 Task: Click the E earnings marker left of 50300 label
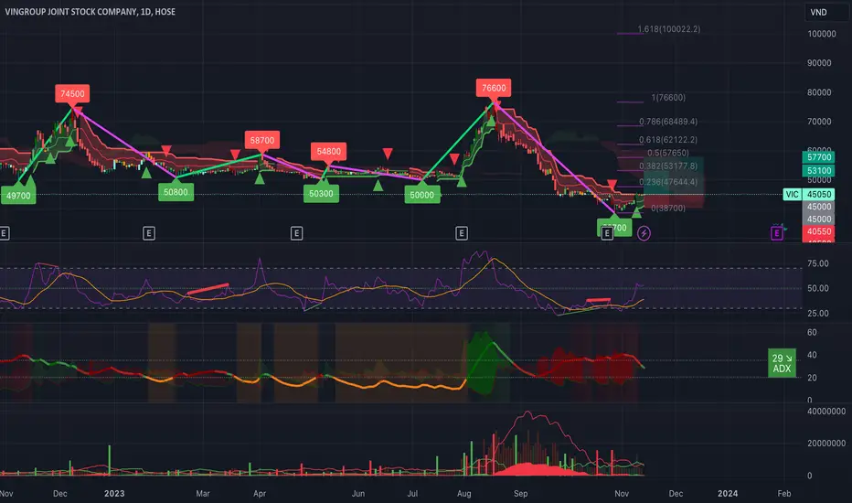point(296,234)
